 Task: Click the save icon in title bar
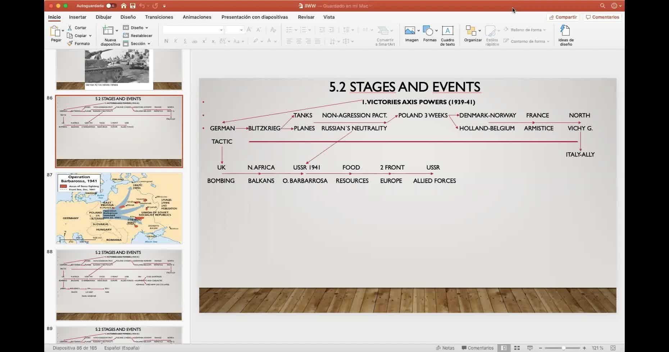(x=133, y=6)
